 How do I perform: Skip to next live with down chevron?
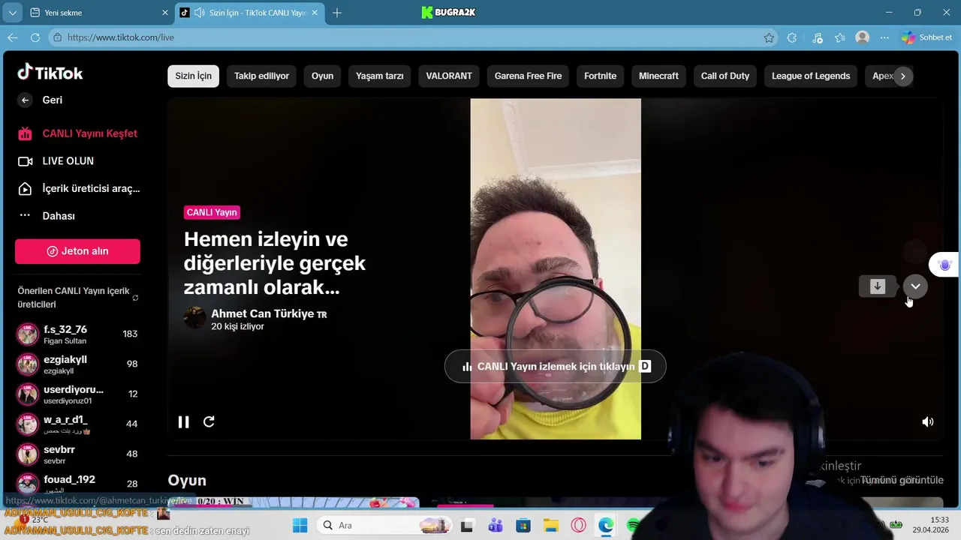(x=915, y=286)
